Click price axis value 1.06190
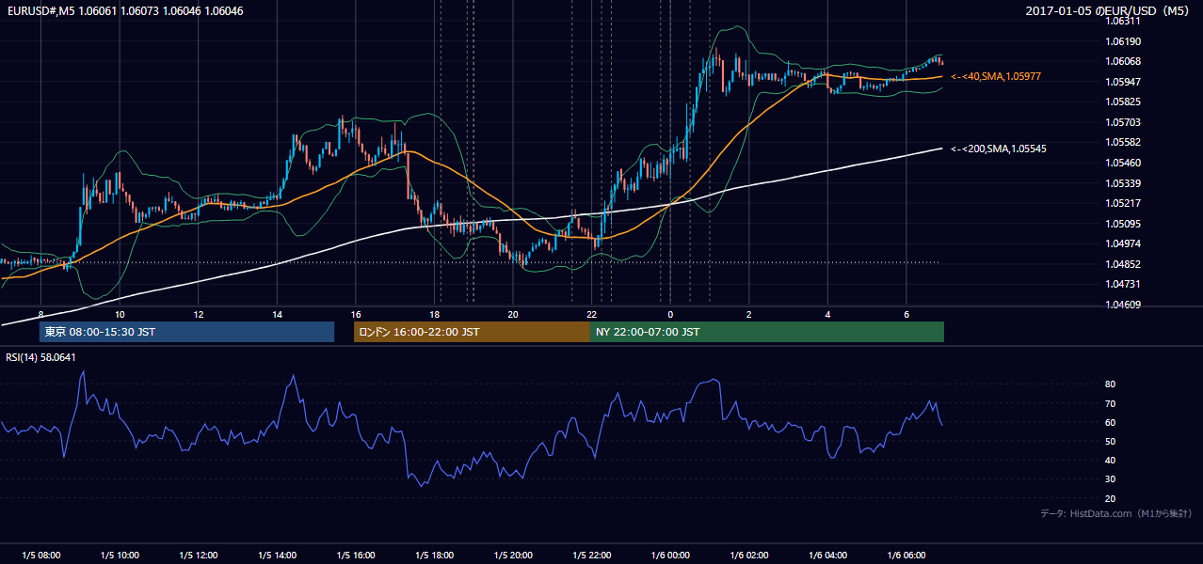 1122,41
